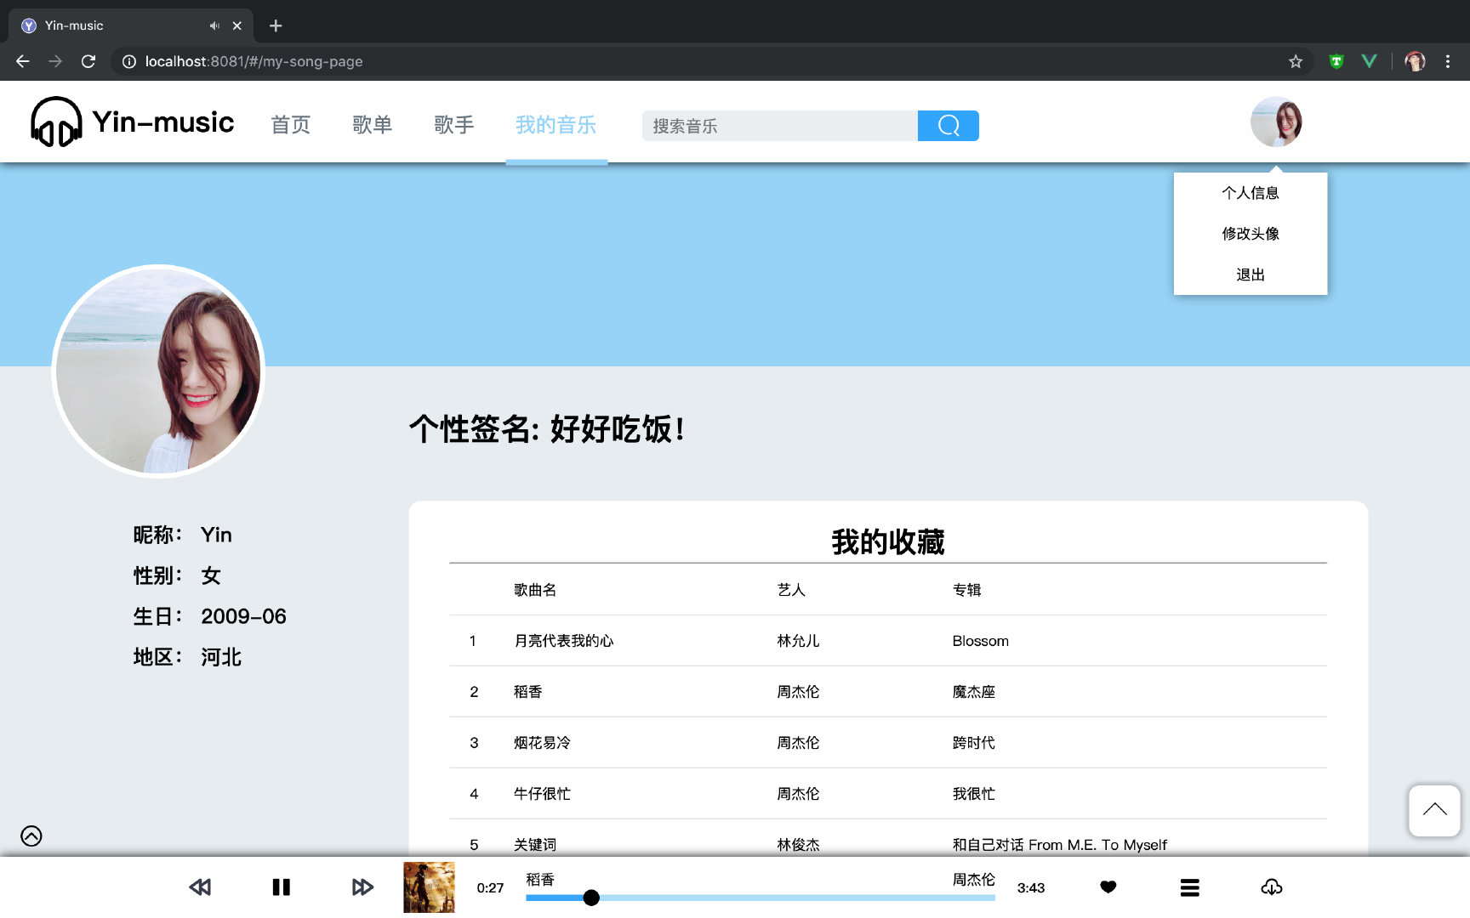
Task: Click the 我的收藏 heading
Action: coord(888,541)
